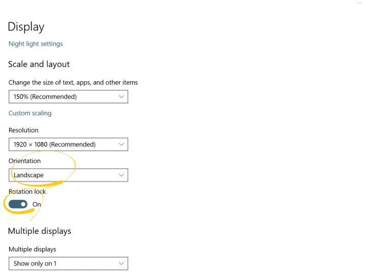Click the 'Resolution' field label

tap(23, 130)
